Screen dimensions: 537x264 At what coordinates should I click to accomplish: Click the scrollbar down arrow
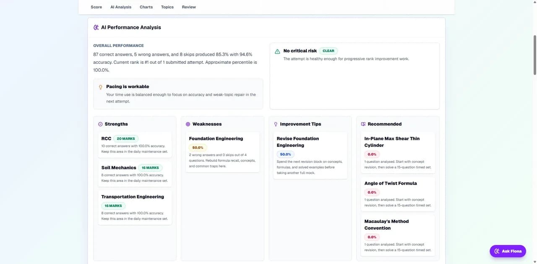pos(534,261)
